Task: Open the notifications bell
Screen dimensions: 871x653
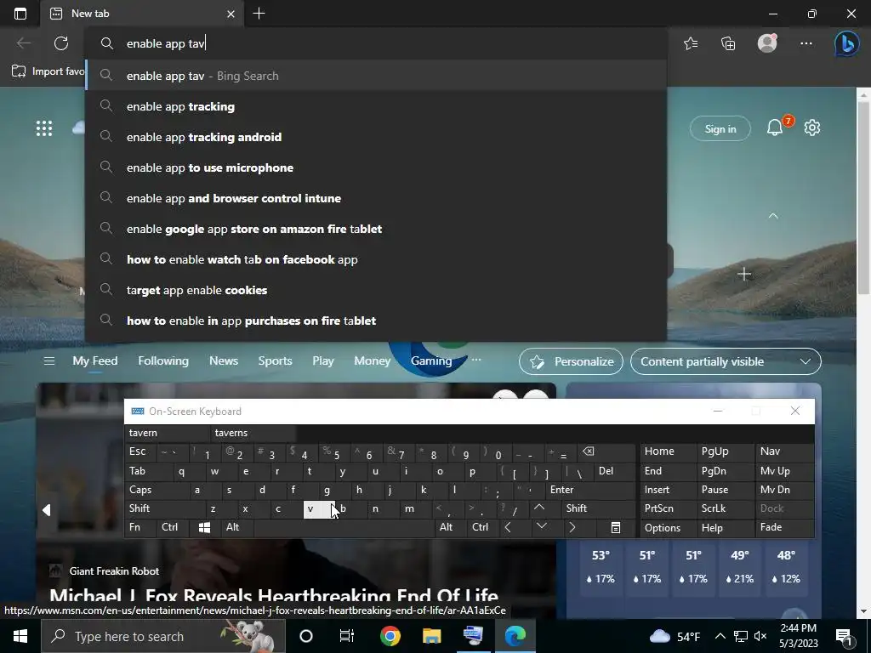Action: click(x=775, y=128)
